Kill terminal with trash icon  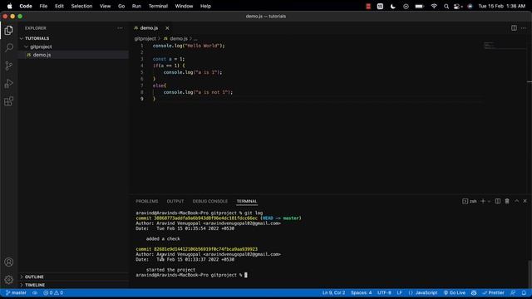(x=507, y=201)
